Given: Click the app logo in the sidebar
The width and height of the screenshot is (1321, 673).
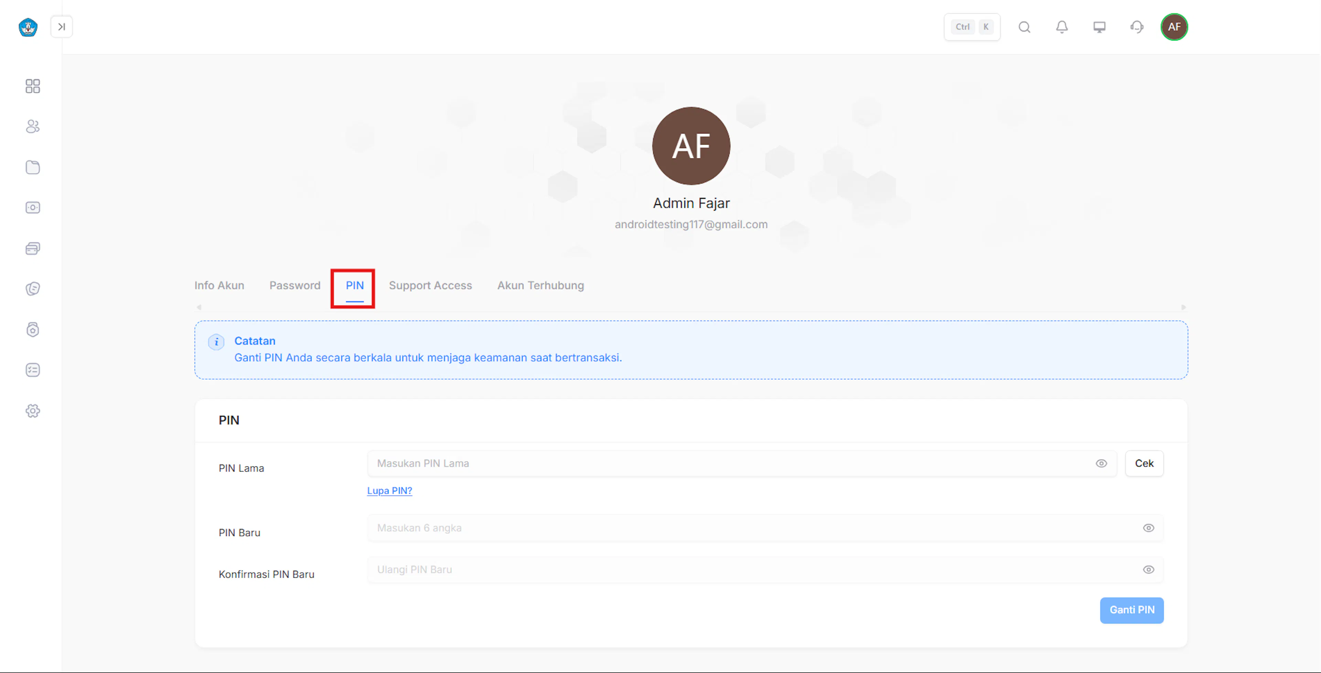Looking at the screenshot, I should coord(28,27).
